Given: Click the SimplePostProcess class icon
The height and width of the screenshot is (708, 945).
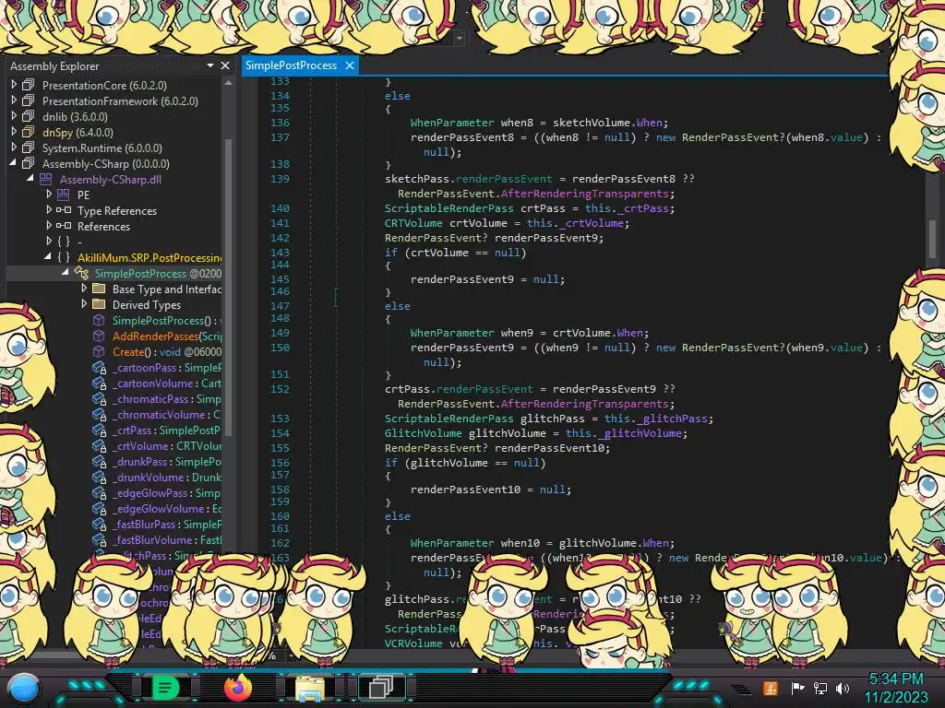Looking at the screenshot, I should [x=81, y=273].
